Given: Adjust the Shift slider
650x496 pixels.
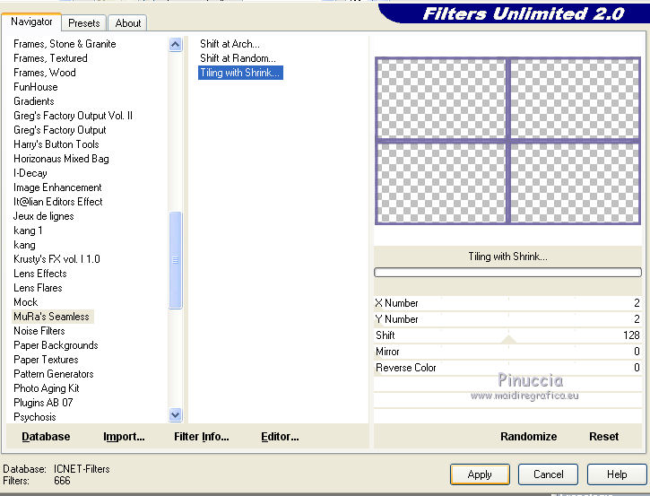Looking at the screenshot, I should point(507,335).
